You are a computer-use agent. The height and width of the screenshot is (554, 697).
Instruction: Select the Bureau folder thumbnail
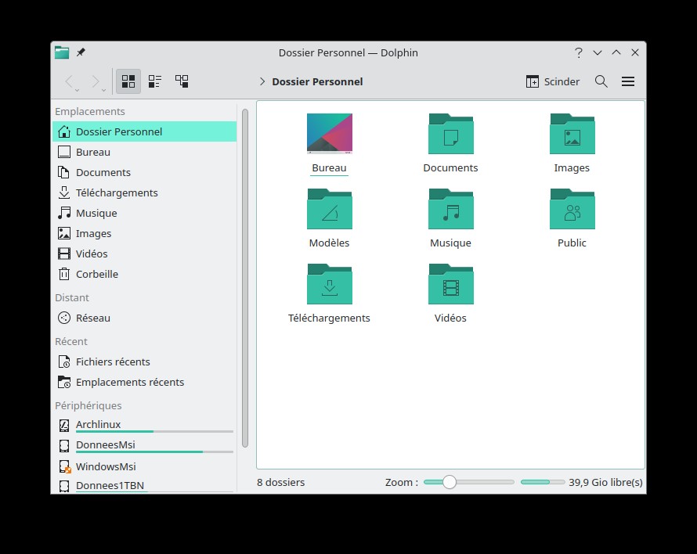point(330,133)
